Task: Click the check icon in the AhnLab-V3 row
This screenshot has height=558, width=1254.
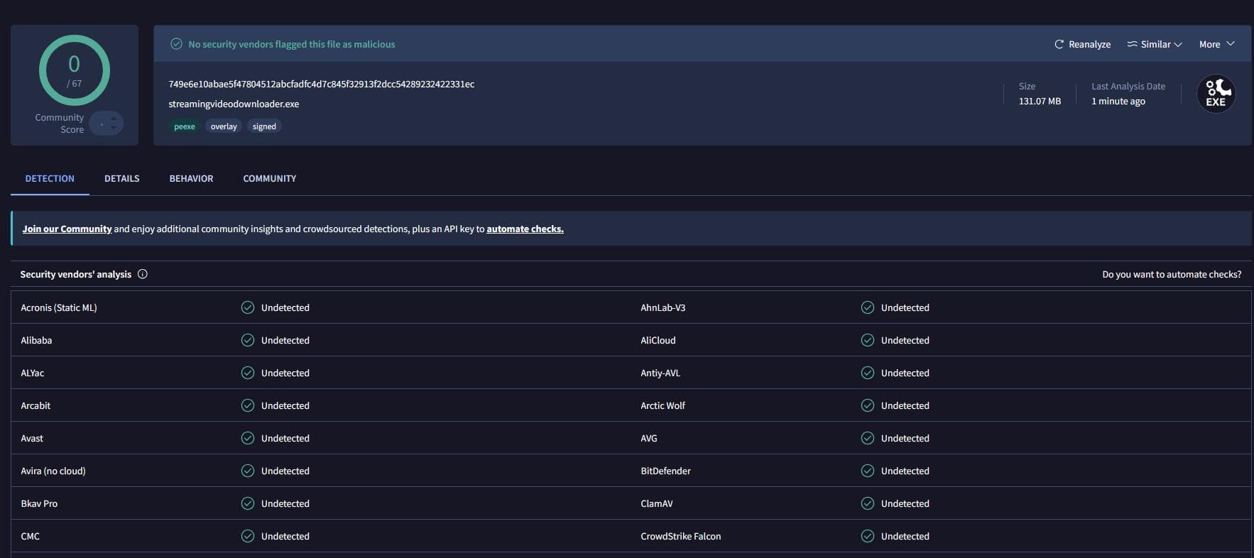Action: [868, 307]
